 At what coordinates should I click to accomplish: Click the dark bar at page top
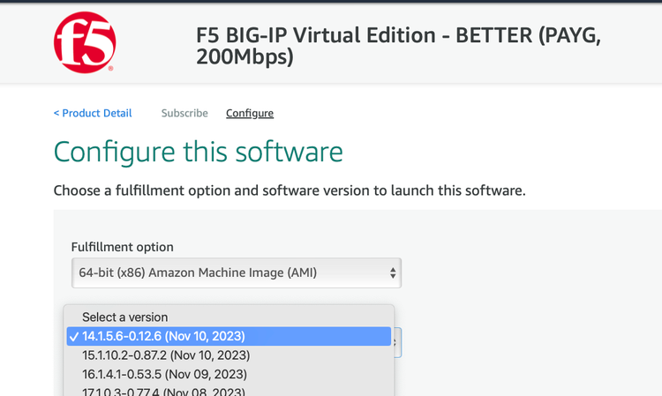pos(331,1)
